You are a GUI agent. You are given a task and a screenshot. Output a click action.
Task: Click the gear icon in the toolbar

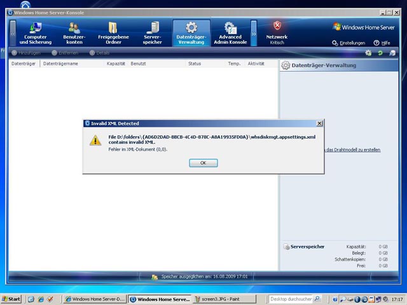(x=368, y=53)
